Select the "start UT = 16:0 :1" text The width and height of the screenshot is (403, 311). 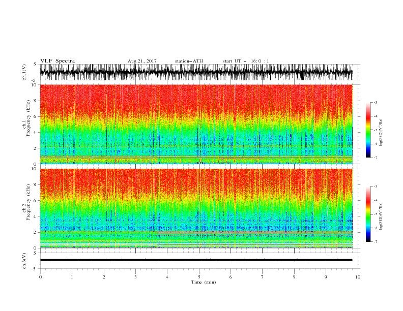point(246,61)
